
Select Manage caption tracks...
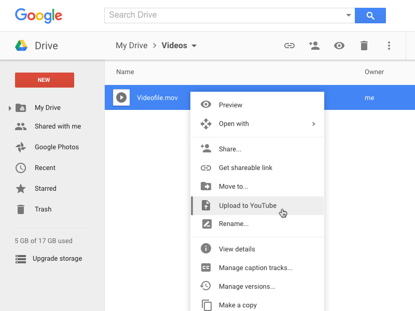(257, 267)
